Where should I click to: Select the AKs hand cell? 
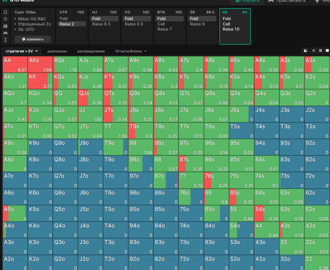click(40, 65)
